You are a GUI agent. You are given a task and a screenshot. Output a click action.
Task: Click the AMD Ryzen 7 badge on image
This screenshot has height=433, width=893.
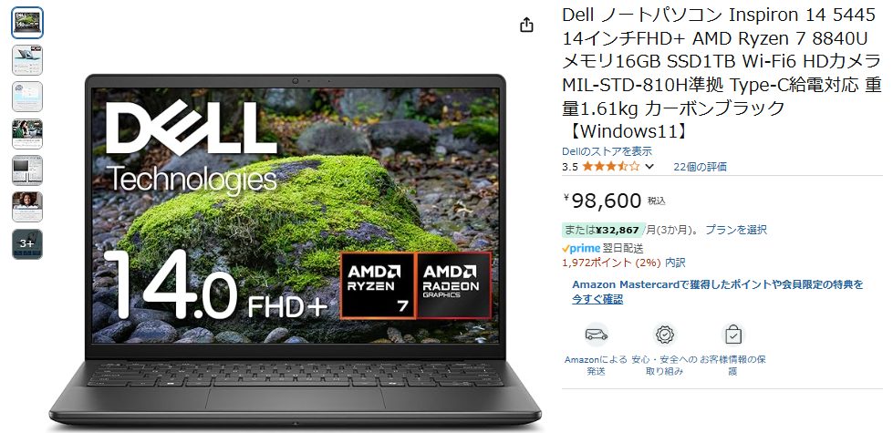(378, 285)
